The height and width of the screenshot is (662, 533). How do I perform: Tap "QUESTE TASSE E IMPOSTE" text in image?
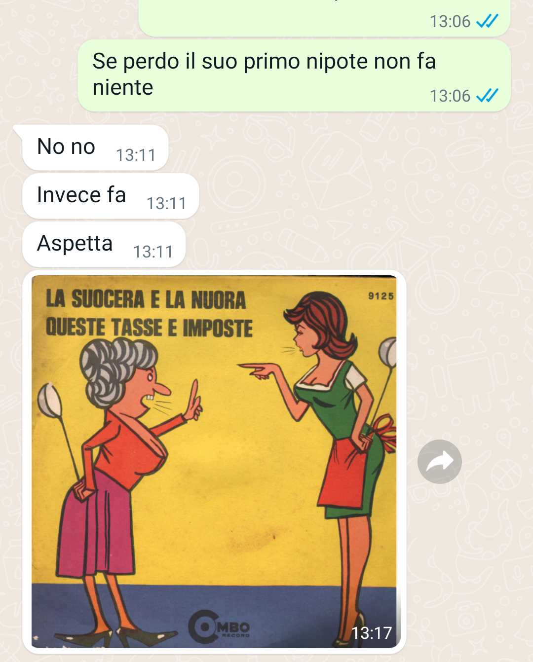(x=149, y=328)
